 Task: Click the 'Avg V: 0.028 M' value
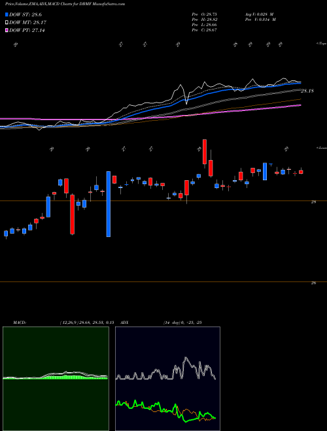click(x=258, y=14)
